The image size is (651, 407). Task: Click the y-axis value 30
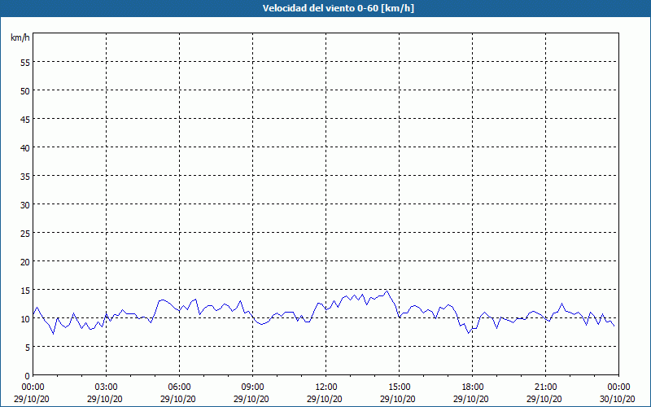tap(25, 205)
